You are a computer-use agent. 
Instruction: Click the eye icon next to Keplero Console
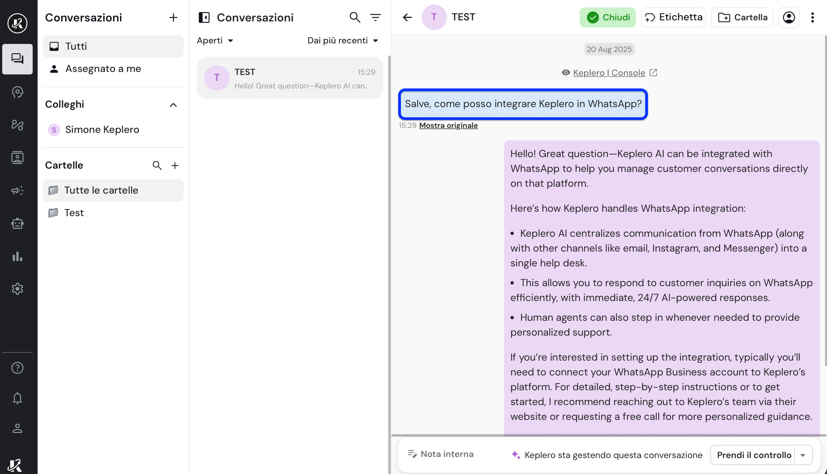pos(566,73)
